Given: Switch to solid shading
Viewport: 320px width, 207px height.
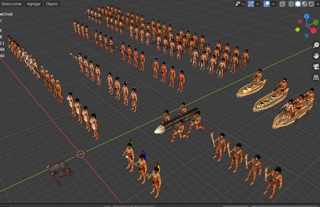Looking at the screenshot, I should [298, 4].
